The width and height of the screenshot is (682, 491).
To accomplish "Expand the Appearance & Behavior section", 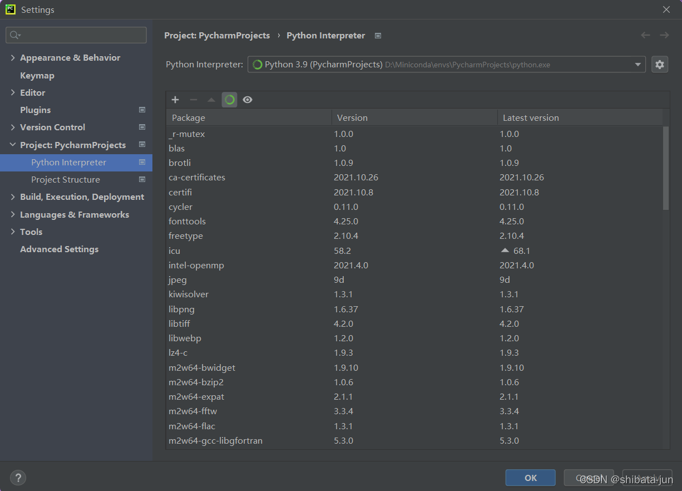I will [x=12, y=57].
